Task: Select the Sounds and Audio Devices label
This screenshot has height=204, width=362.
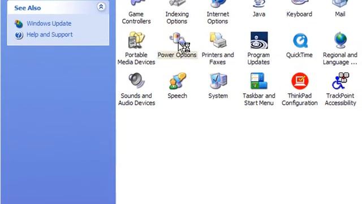Action: click(x=136, y=99)
